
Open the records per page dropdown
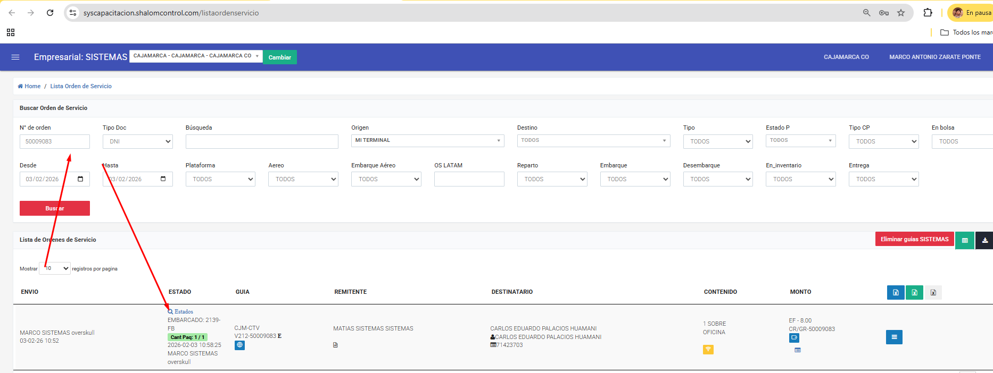55,268
